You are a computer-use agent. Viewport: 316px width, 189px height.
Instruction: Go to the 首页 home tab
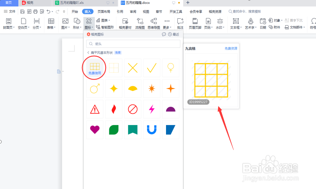click(x=9, y=3)
